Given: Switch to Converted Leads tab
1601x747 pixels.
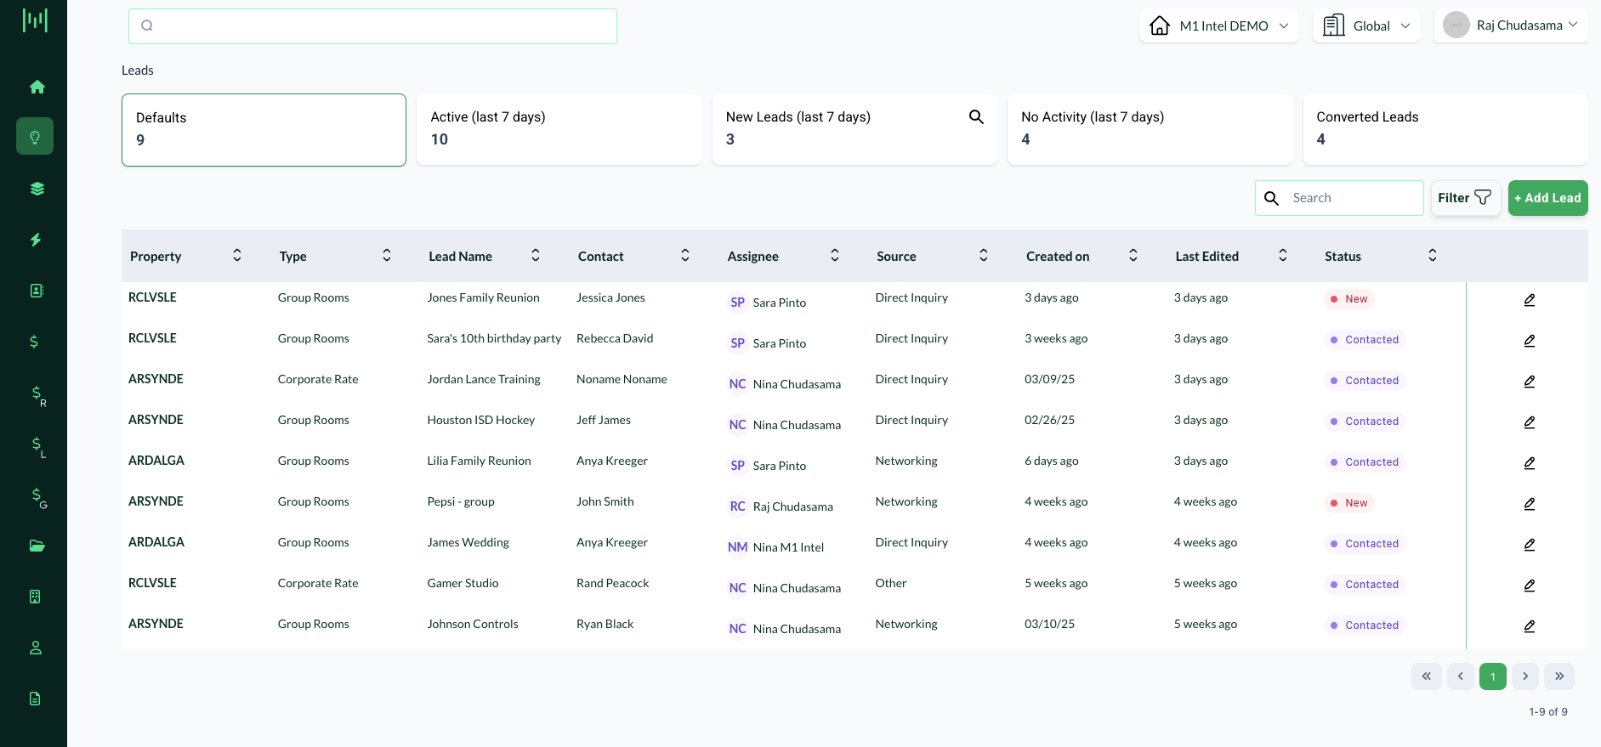Looking at the screenshot, I should click(x=1445, y=129).
